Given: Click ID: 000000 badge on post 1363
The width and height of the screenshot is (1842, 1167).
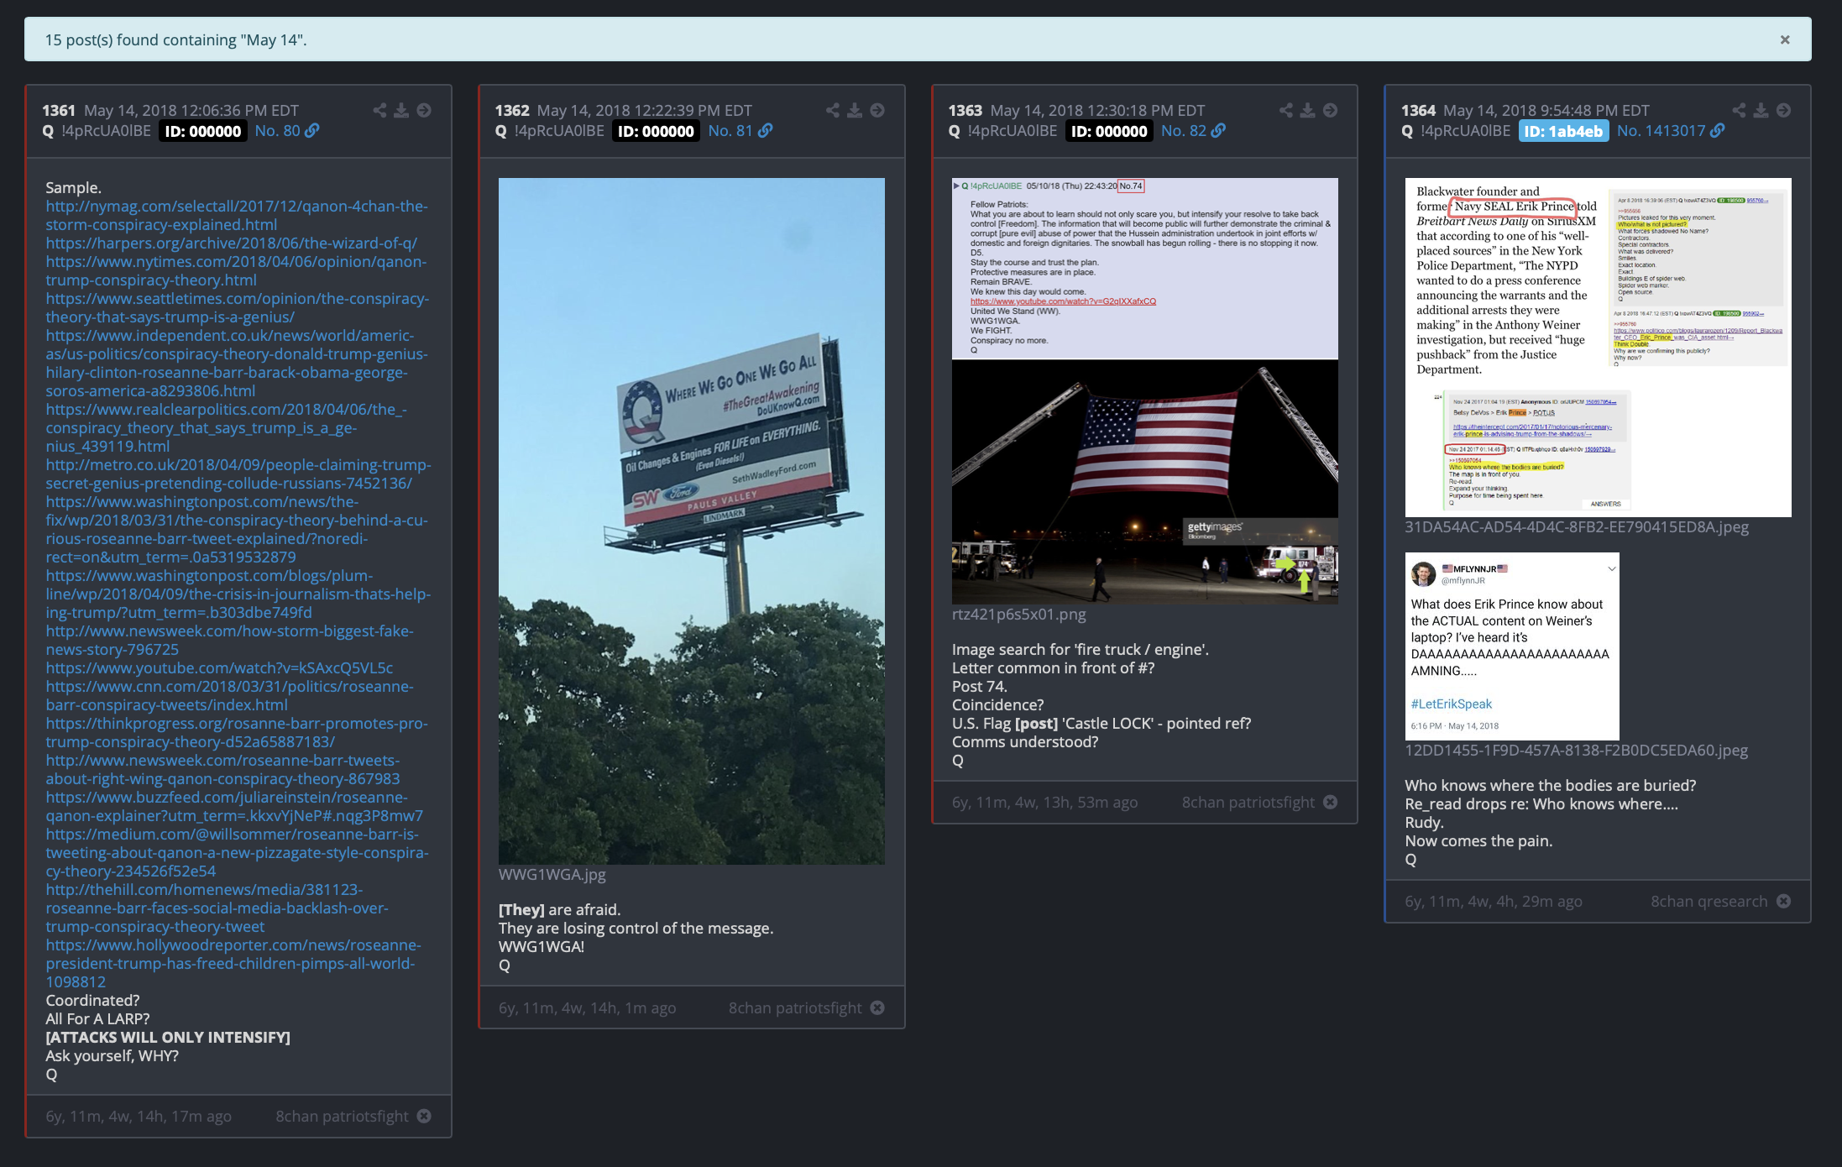Looking at the screenshot, I should [x=1109, y=131].
